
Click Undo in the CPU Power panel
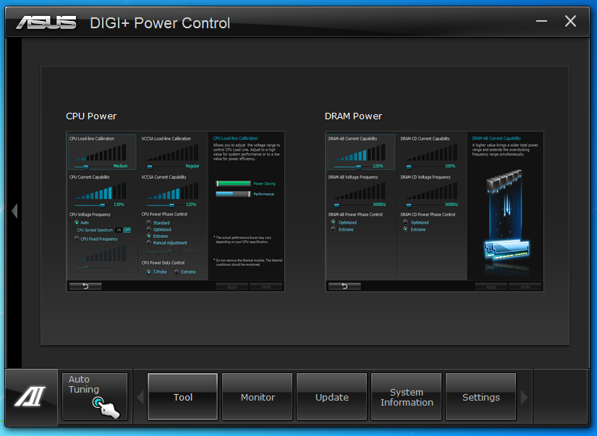coord(266,286)
